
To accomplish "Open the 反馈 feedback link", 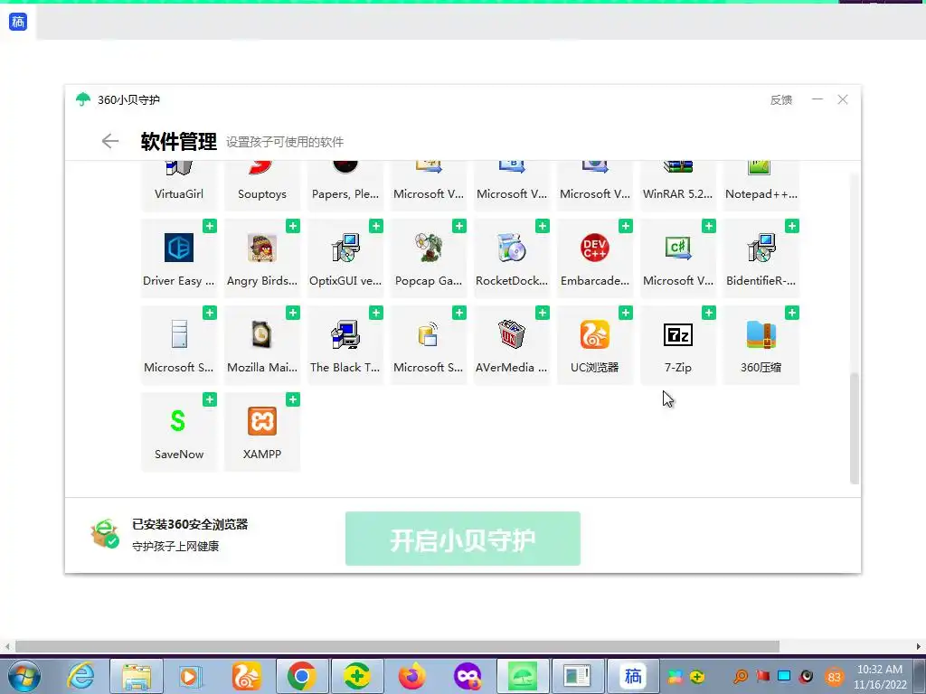I will pos(780,100).
